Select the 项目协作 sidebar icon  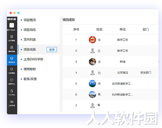(12, 60)
